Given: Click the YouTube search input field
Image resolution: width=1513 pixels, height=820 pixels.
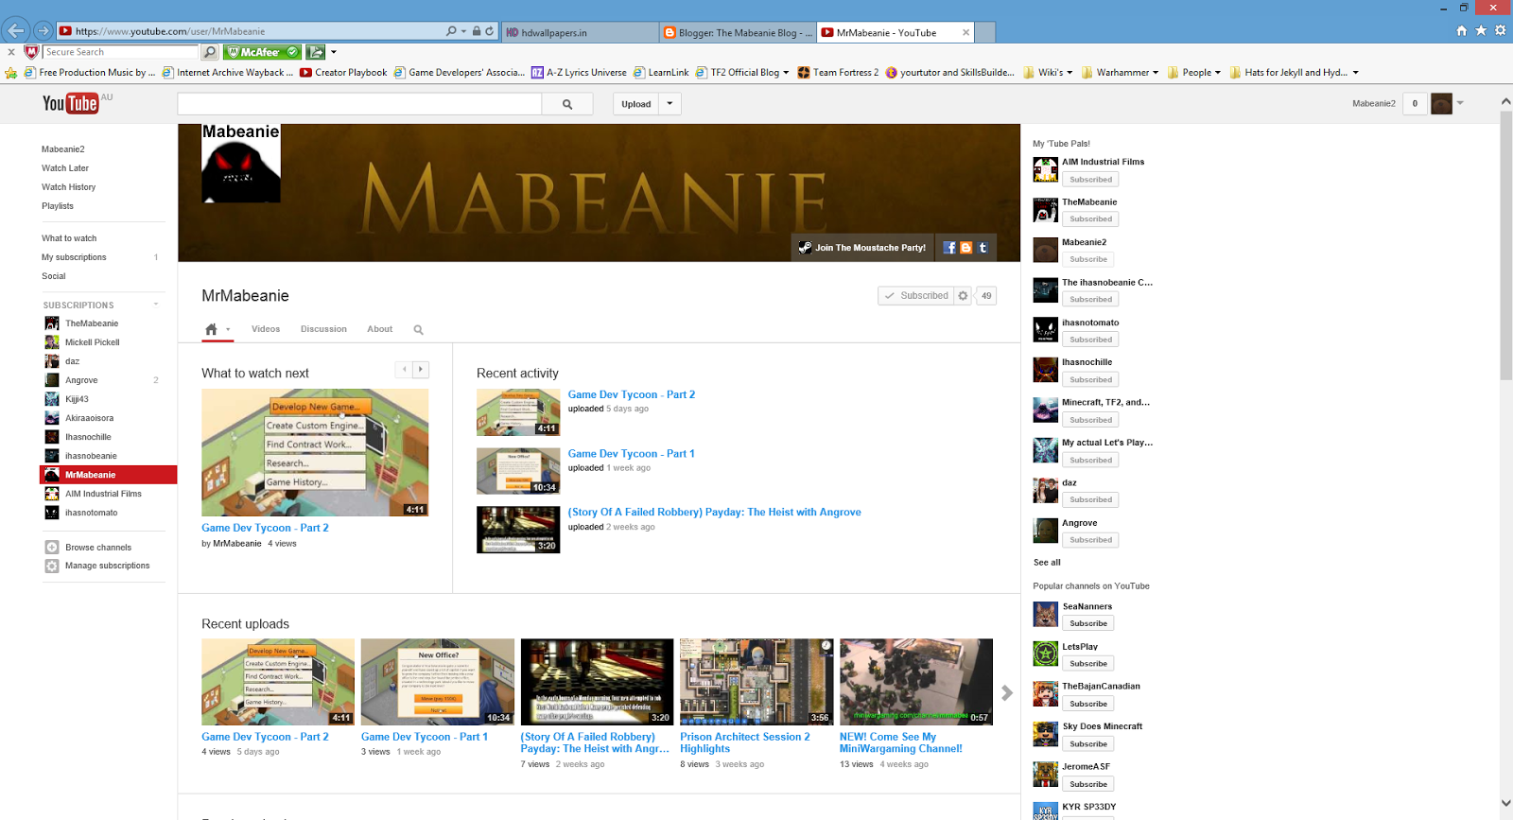Looking at the screenshot, I should point(359,104).
